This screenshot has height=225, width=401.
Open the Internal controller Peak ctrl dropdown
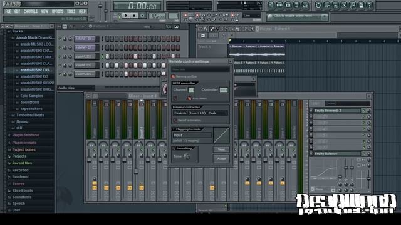[200, 112]
